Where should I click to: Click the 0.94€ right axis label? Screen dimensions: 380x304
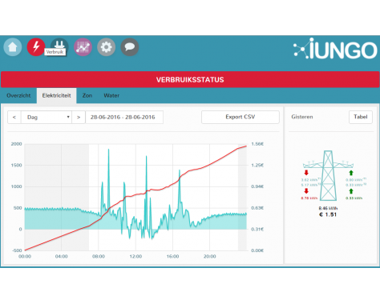257,186
